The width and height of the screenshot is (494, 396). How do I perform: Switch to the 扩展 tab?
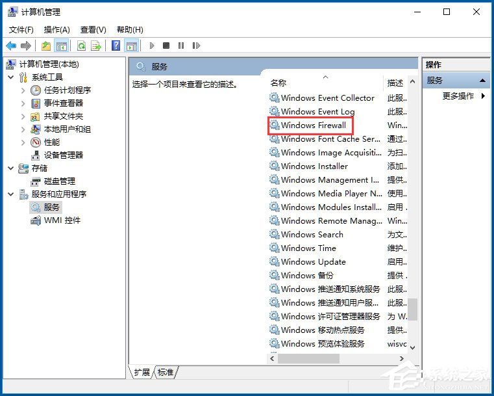[142, 373]
